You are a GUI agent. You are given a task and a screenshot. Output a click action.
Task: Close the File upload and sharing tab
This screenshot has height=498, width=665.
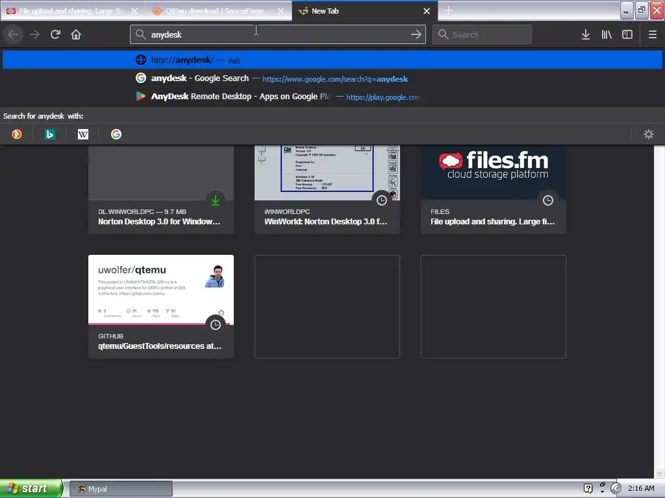[134, 11]
